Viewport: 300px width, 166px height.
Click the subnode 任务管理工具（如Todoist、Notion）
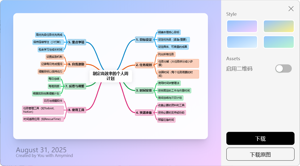(x=43, y=110)
